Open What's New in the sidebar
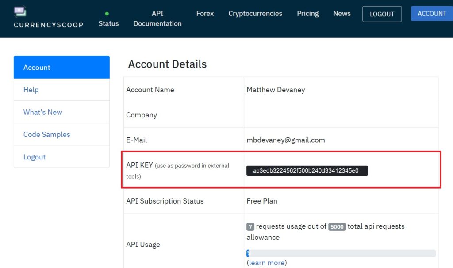453x268 pixels. coord(61,112)
